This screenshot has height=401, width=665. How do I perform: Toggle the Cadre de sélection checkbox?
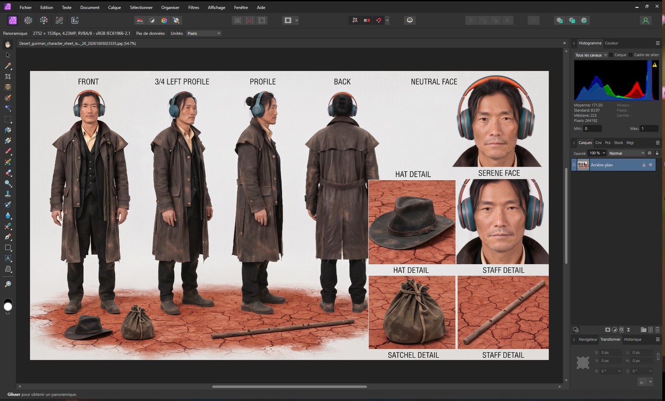[631, 55]
